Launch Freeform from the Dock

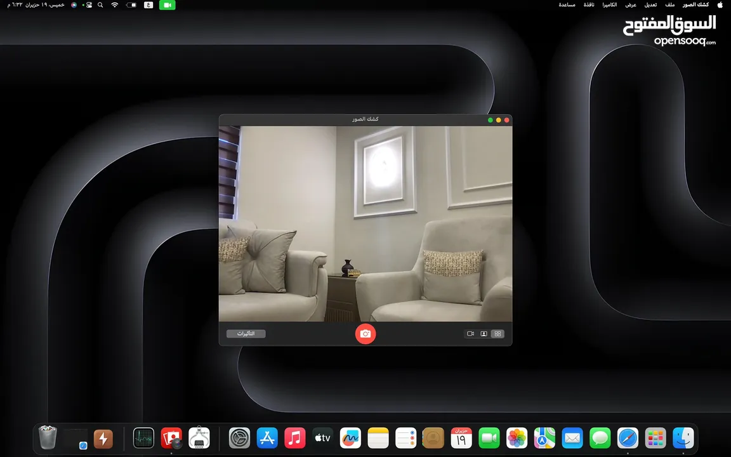click(x=350, y=438)
